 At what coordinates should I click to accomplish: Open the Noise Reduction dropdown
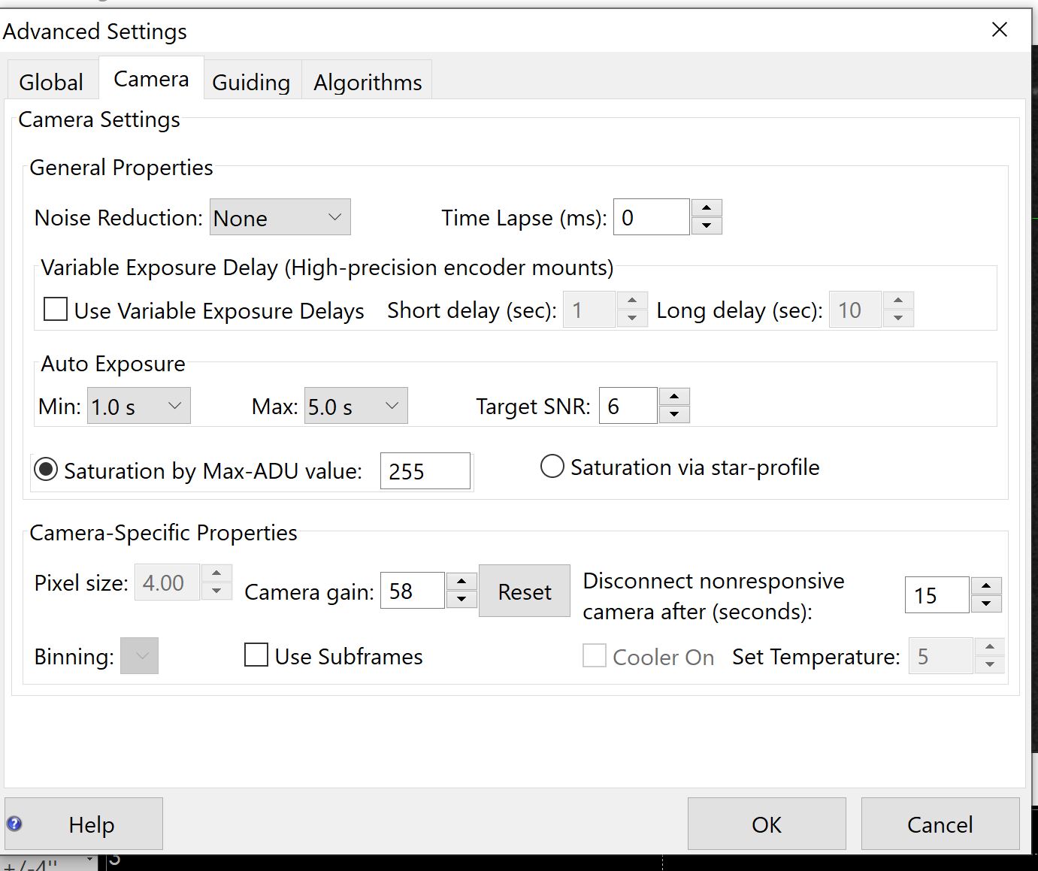pyautogui.click(x=280, y=217)
